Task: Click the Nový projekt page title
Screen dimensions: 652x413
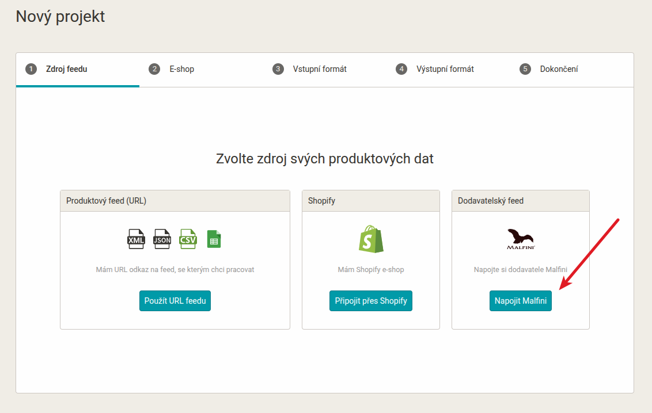Action: click(x=60, y=17)
